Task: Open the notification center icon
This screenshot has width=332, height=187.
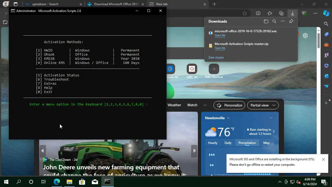Action: (324, 182)
